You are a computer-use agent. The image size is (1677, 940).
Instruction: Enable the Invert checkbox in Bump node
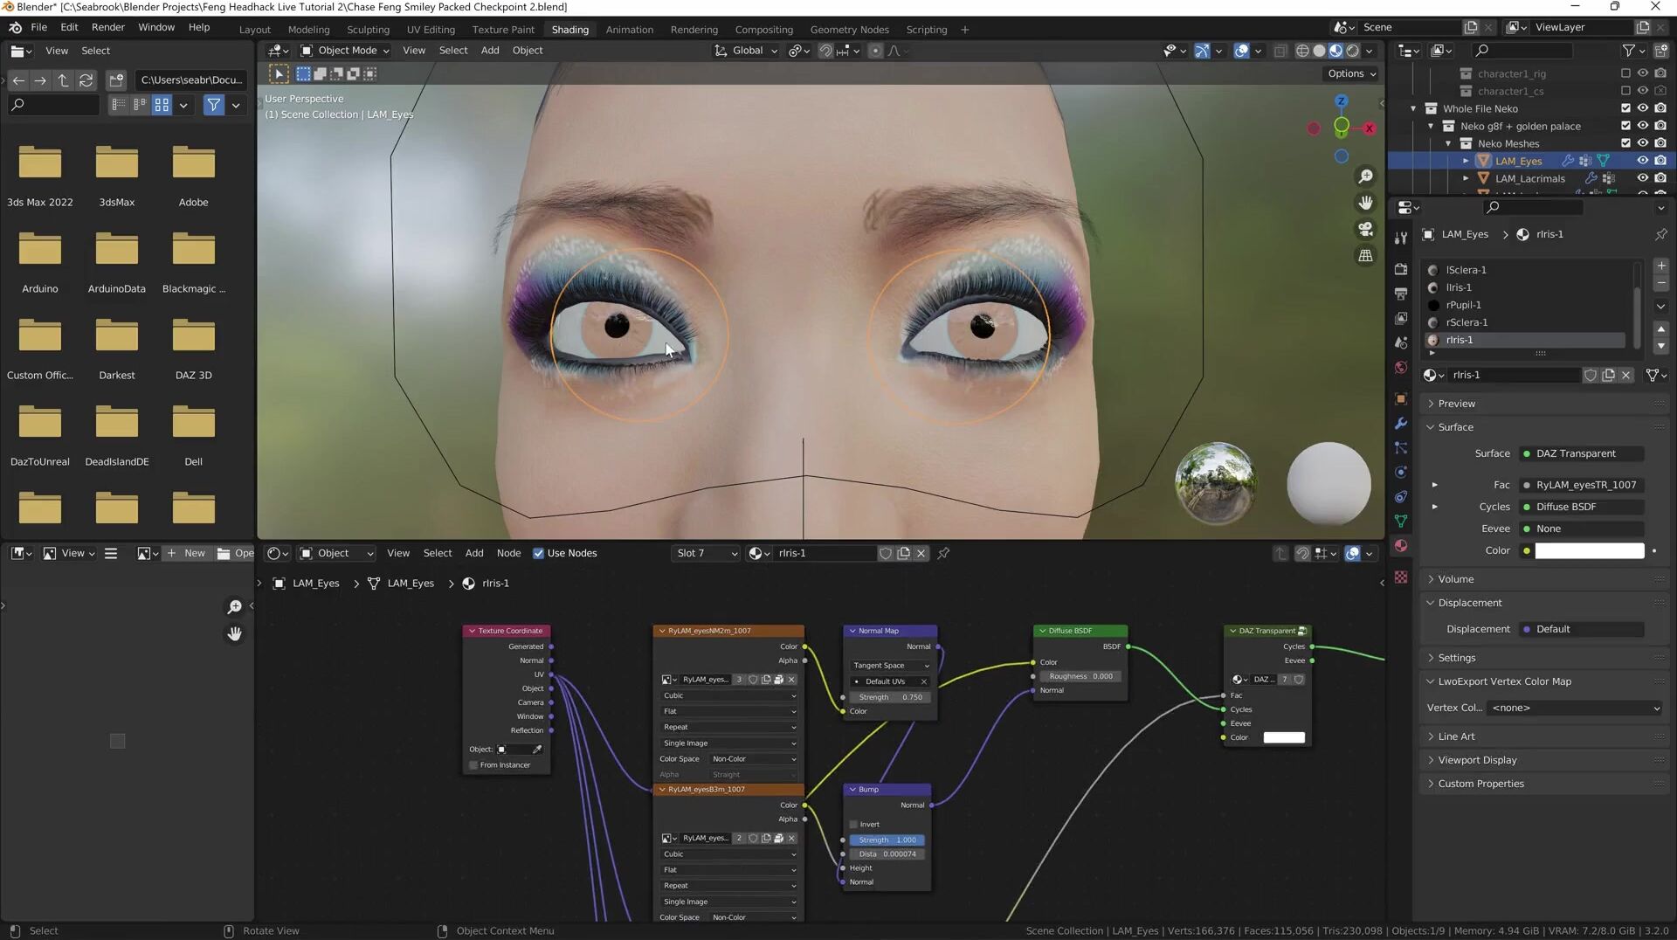click(x=854, y=824)
